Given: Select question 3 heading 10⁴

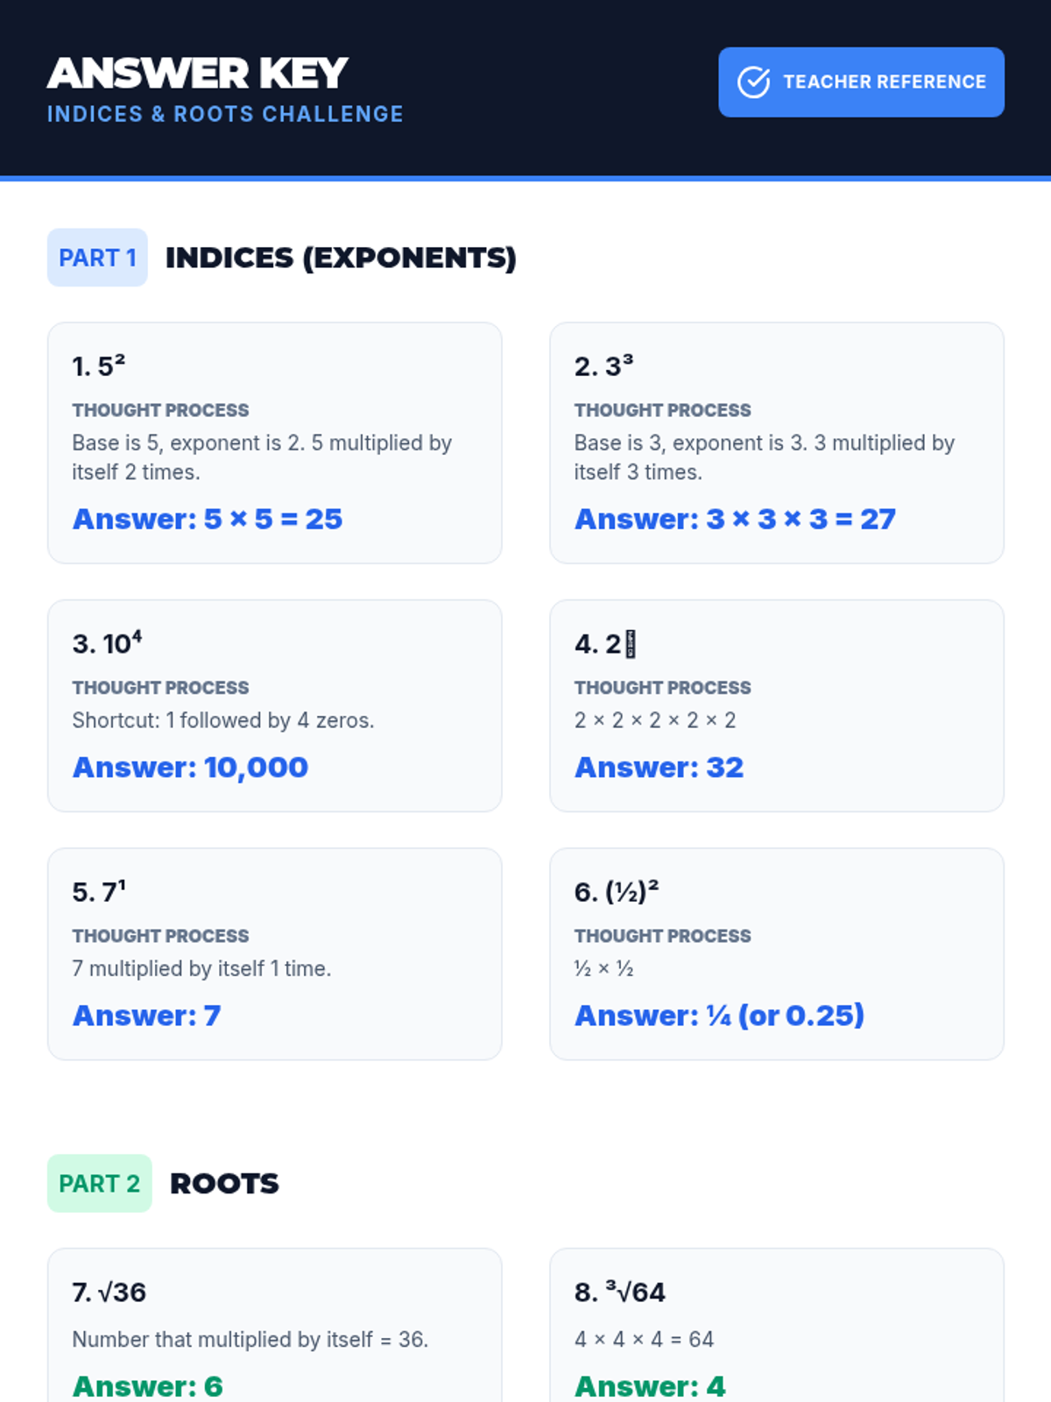Looking at the screenshot, I should (107, 644).
